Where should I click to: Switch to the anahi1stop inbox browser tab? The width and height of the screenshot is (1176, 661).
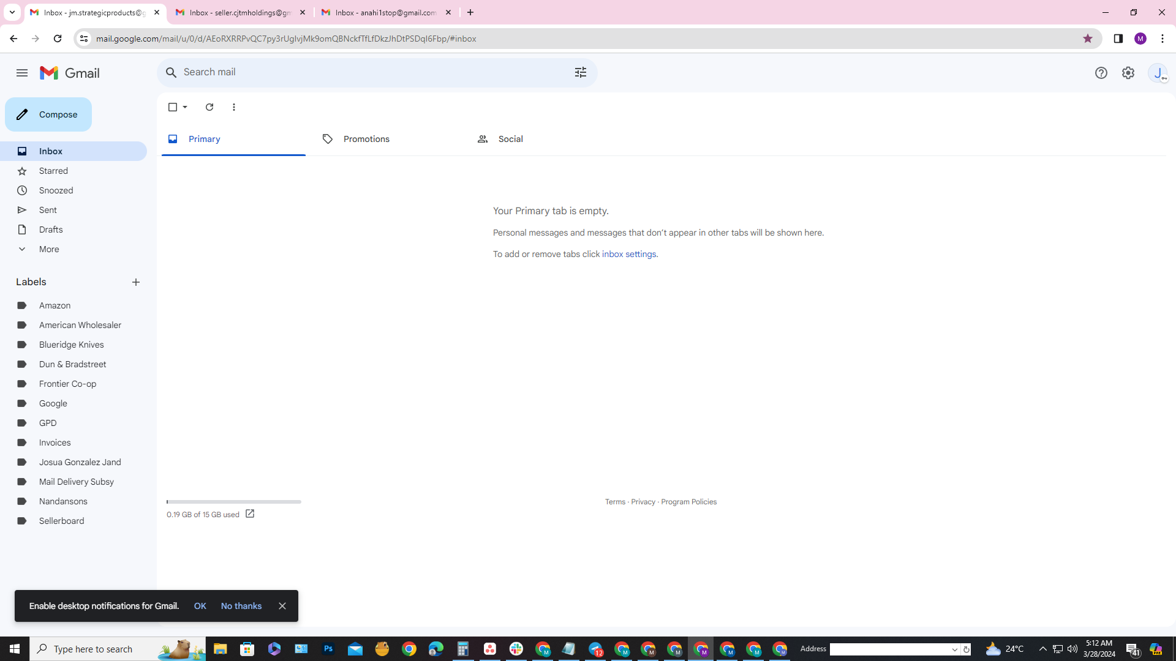pos(386,12)
